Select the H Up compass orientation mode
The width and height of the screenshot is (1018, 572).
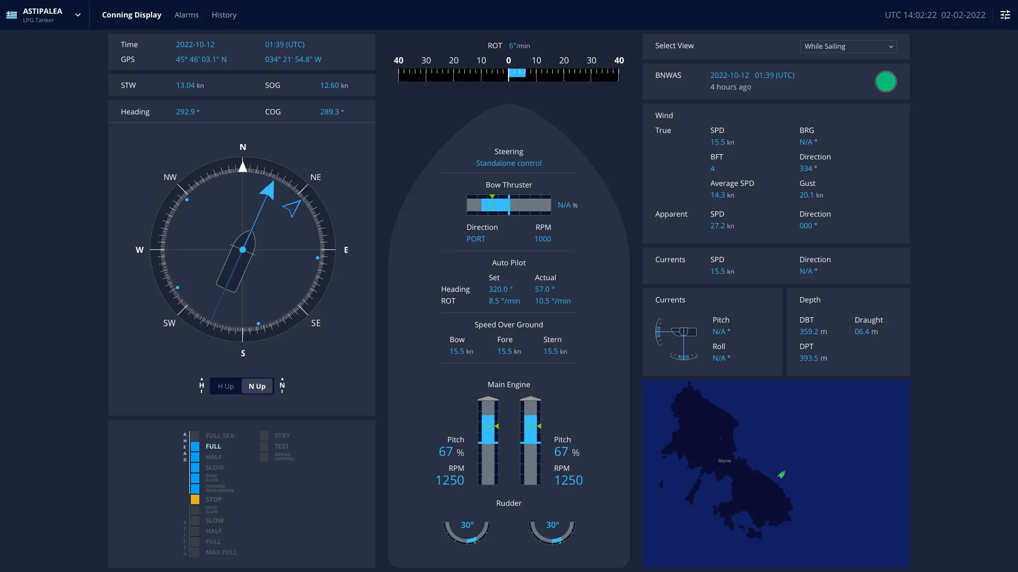pyautogui.click(x=225, y=386)
